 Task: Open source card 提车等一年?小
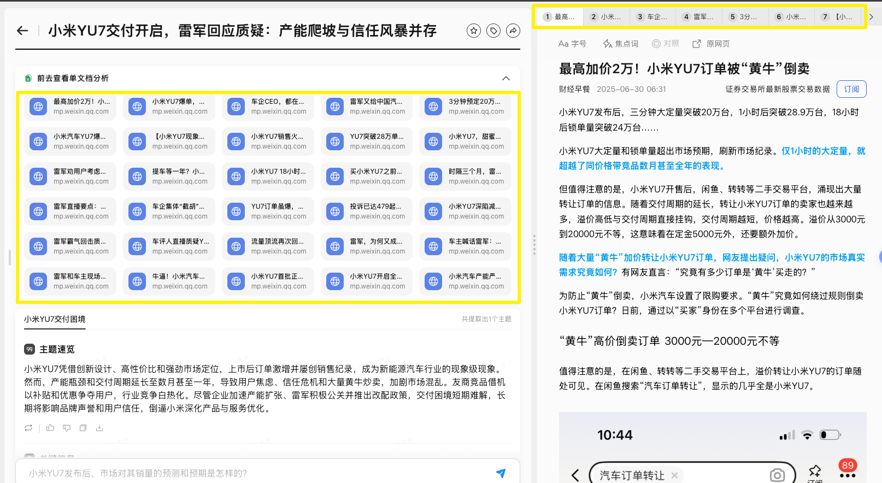(x=169, y=176)
